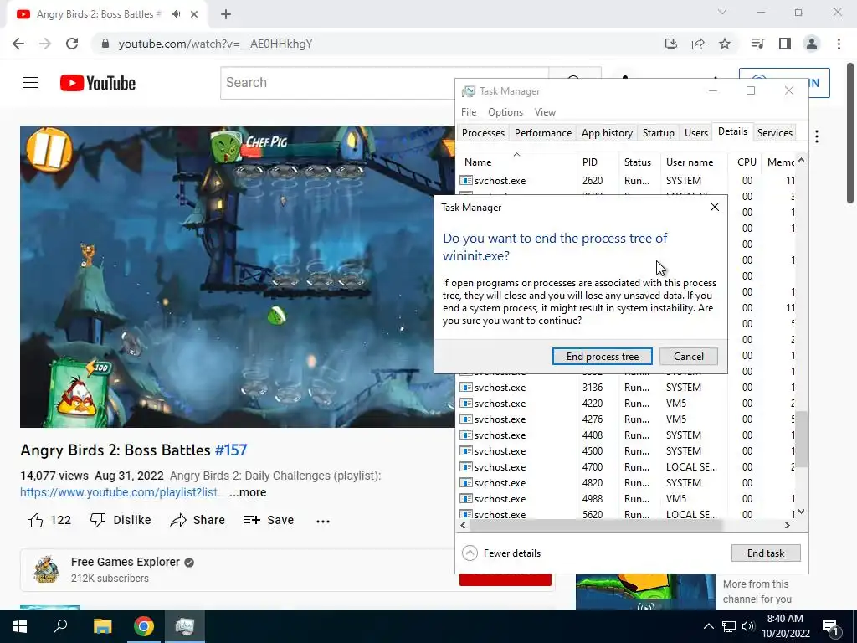
Task: Click the #157 hashtag link
Action: (x=231, y=450)
